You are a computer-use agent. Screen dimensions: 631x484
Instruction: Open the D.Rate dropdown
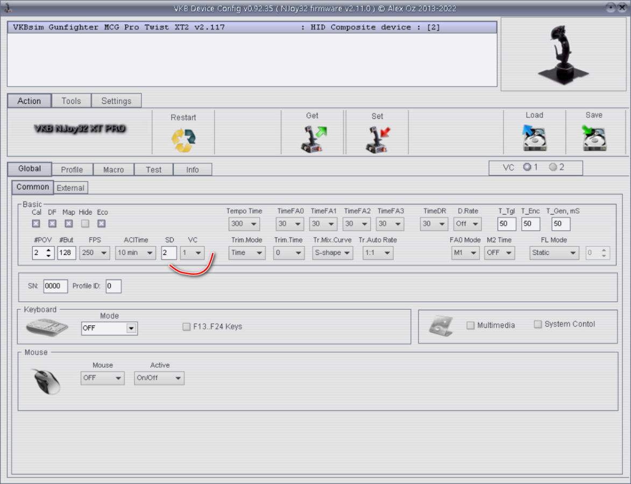[x=467, y=224]
